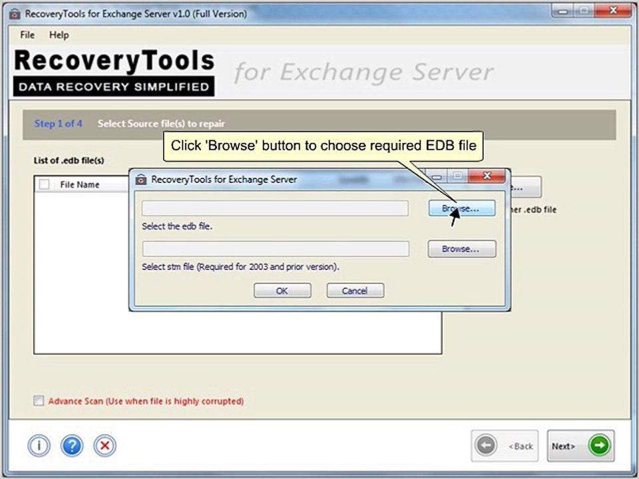Enable the Advance Scan checkbox

(39, 400)
